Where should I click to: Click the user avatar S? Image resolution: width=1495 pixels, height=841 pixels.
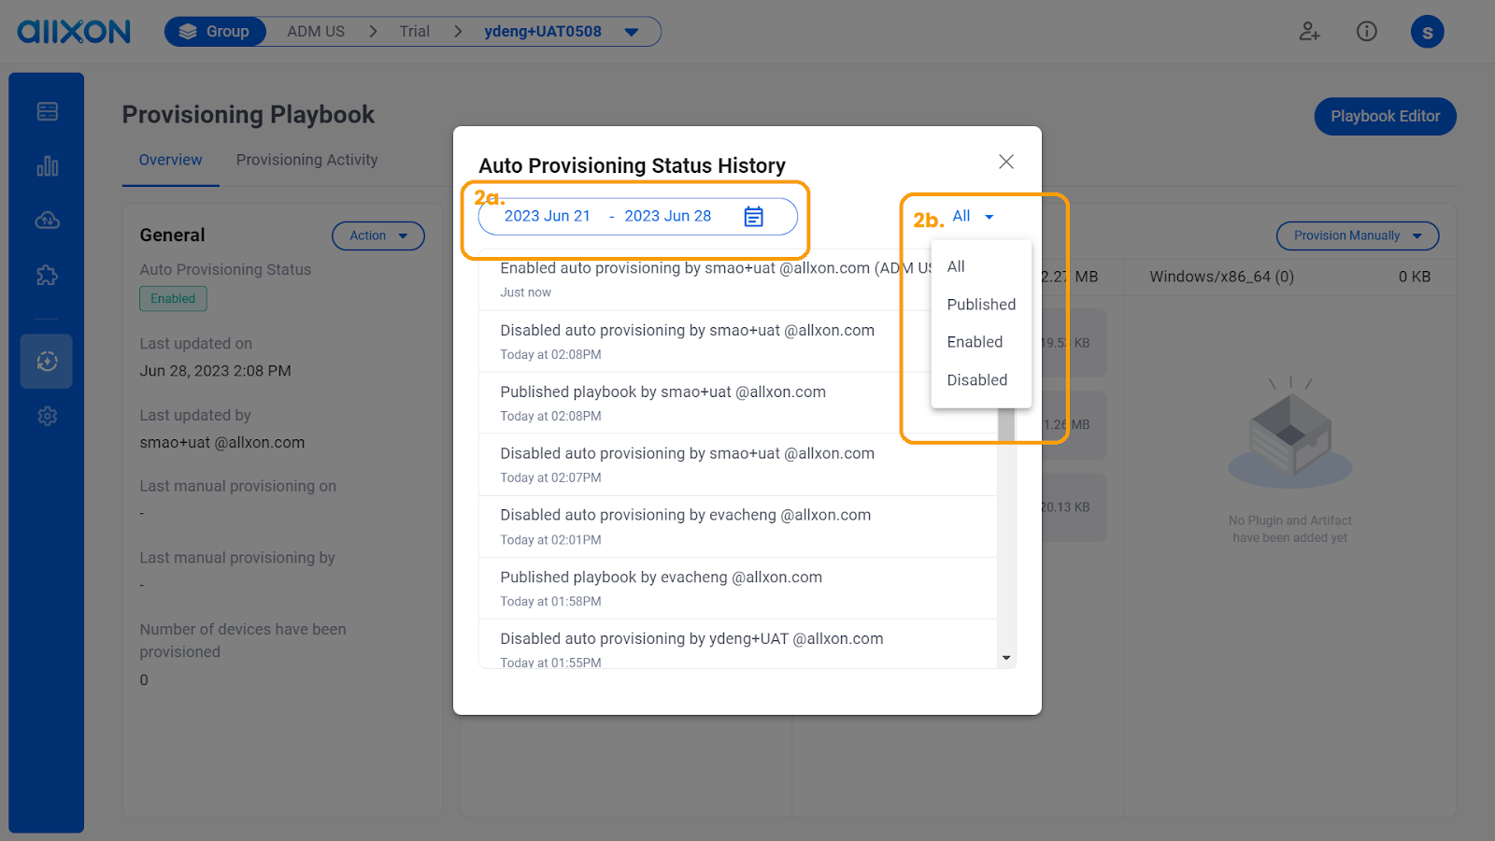(x=1427, y=32)
